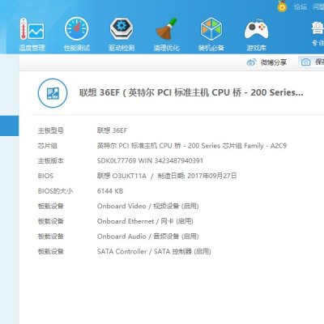Open 清理优化 broom icon
The height and width of the screenshot is (324, 324).
coord(166,29)
